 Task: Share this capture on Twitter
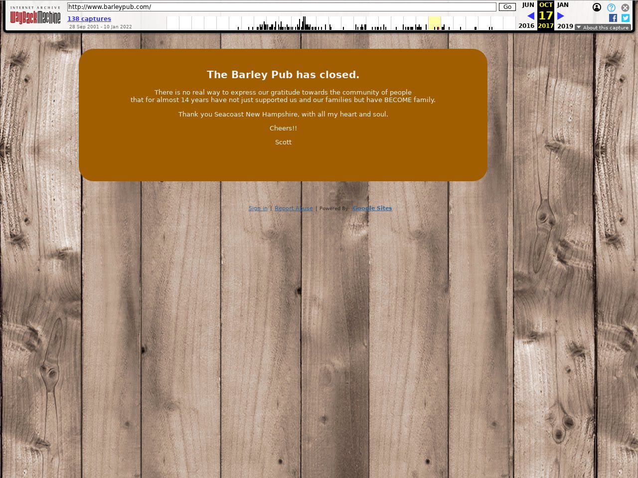point(626,18)
